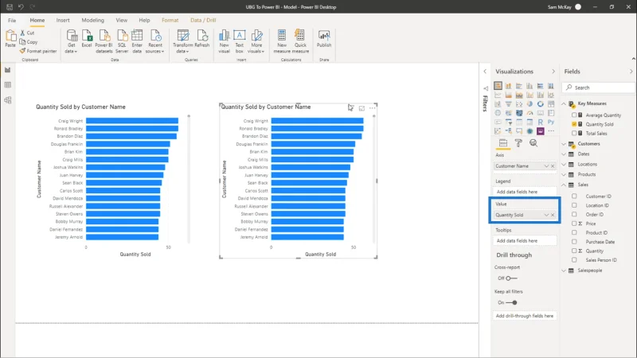The height and width of the screenshot is (358, 637).
Task: Click the Fields search box
Action: click(x=598, y=88)
